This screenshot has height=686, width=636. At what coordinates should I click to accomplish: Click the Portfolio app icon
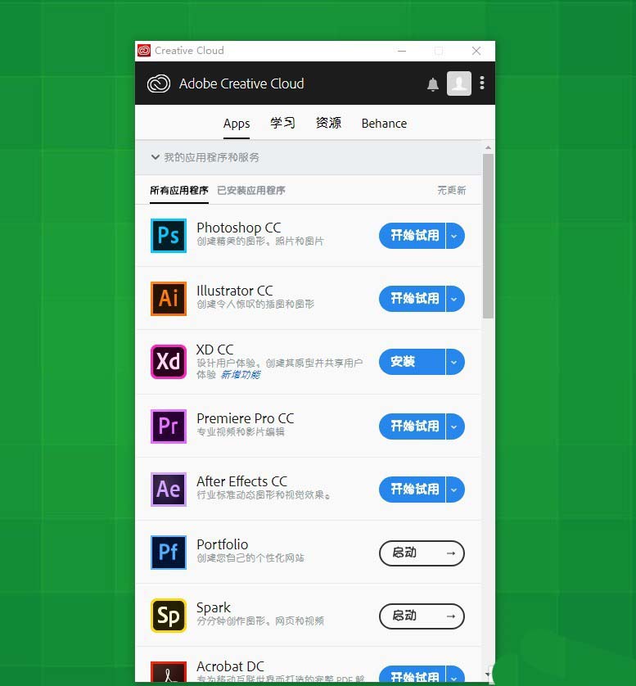169,552
